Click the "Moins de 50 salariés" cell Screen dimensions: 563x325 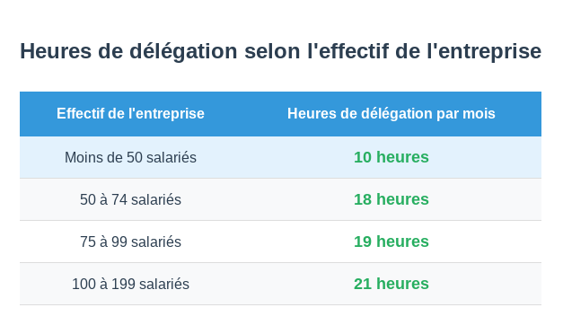tap(131, 157)
